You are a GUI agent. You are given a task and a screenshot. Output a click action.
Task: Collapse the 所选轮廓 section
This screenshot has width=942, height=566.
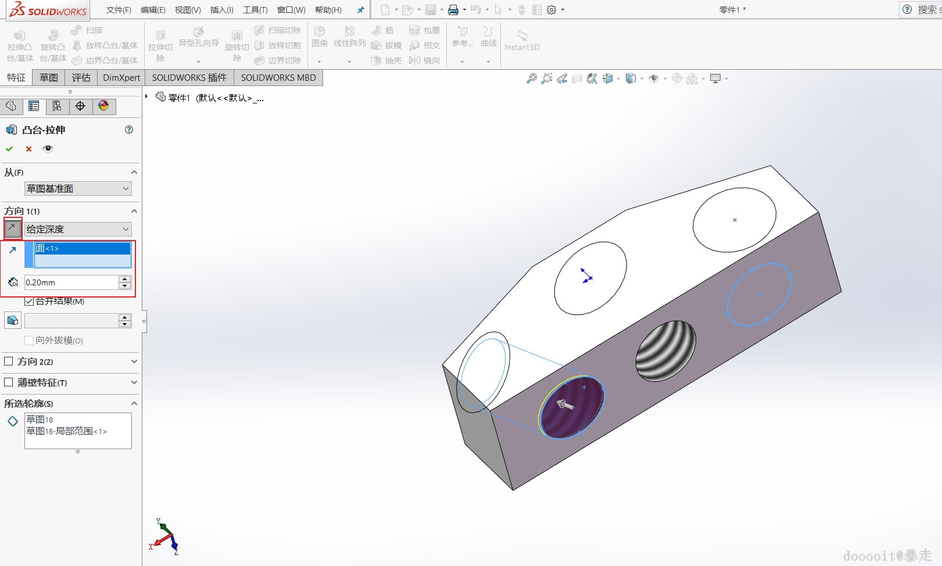(x=134, y=403)
